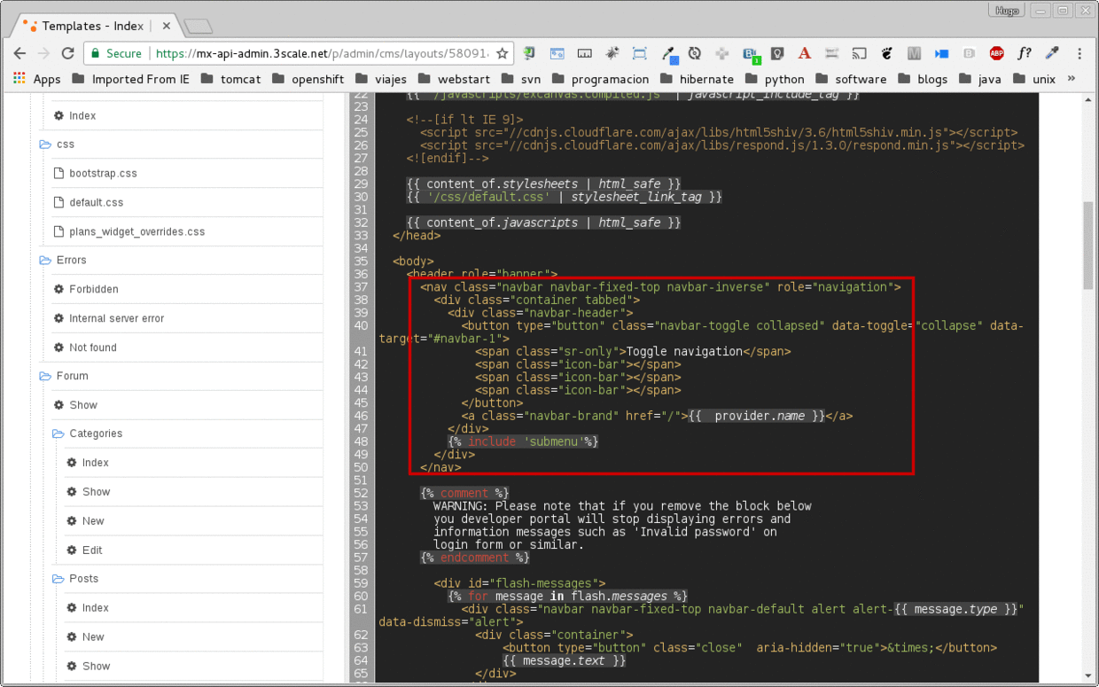Collapse the Categories folder
1099x687 pixels.
pyautogui.click(x=58, y=433)
